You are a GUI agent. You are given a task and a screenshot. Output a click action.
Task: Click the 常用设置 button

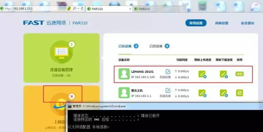click(x=196, y=23)
